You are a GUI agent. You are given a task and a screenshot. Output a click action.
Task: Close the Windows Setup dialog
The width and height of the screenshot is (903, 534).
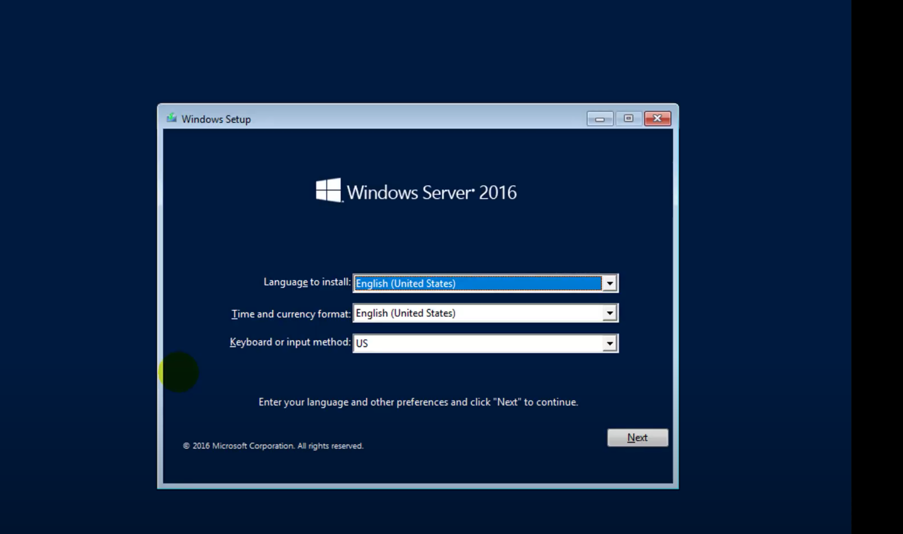click(657, 119)
